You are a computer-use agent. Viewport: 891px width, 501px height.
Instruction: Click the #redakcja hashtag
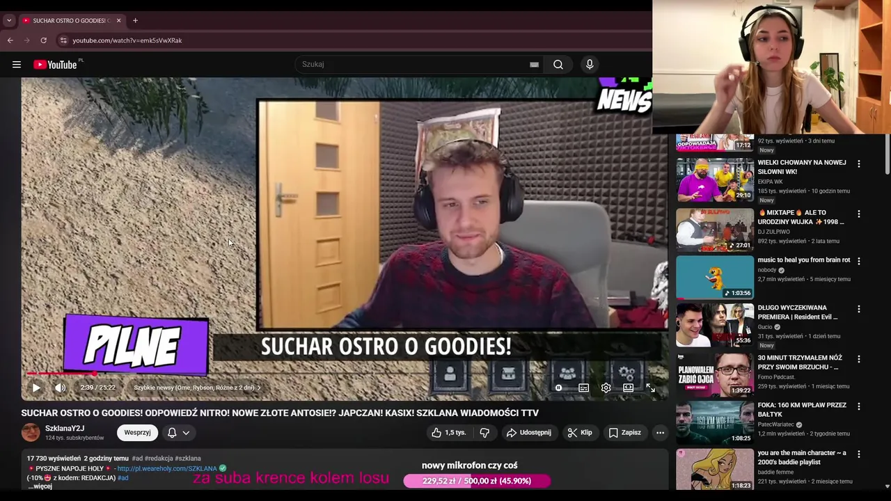tap(159, 459)
